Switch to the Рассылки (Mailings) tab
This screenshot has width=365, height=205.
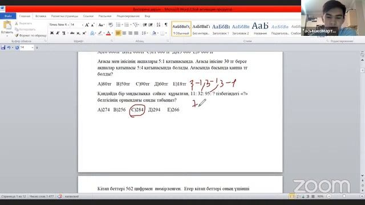click(x=105, y=16)
